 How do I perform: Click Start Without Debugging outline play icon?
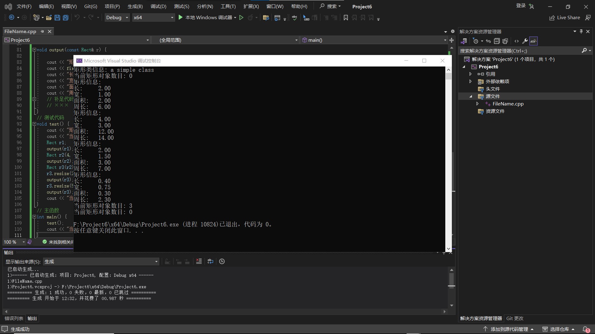click(x=241, y=18)
